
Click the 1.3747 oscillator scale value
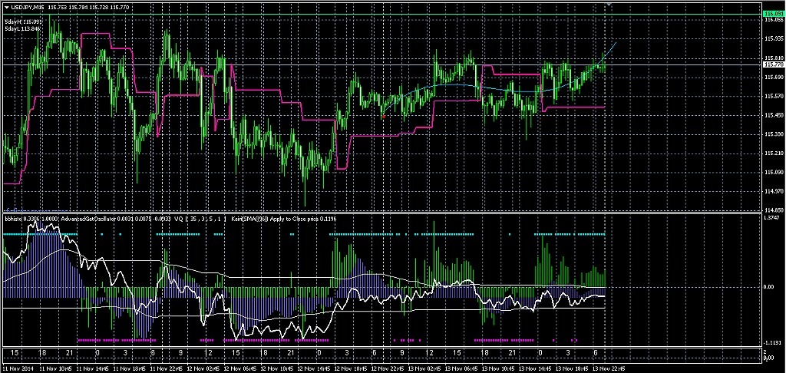pos(772,219)
